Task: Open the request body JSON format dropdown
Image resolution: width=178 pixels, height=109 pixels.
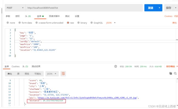Action: click(x=111, y=23)
